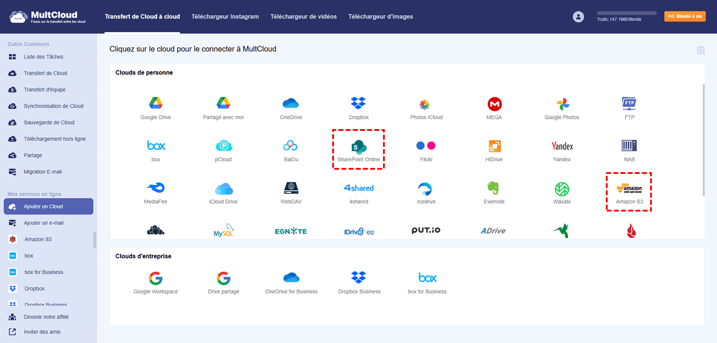The width and height of the screenshot is (717, 343).
Task: Select the ADrive cloud
Action: pyautogui.click(x=494, y=231)
